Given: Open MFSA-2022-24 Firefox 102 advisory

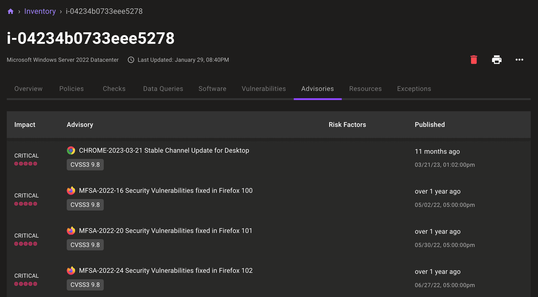Looking at the screenshot, I should (x=166, y=270).
